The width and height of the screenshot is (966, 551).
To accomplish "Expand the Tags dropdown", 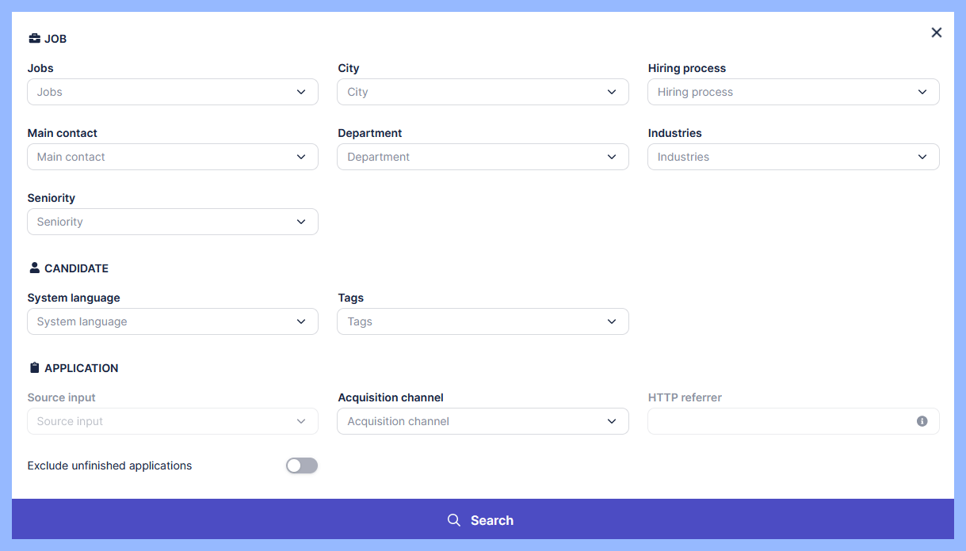I will click(x=483, y=321).
